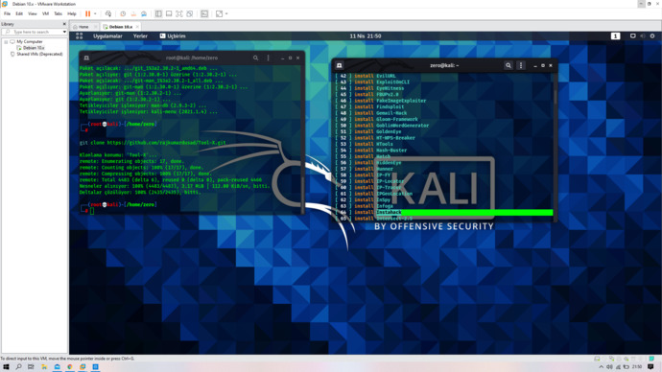This screenshot has width=662, height=372.
Task: Search inside the root@kali terminal window
Action: click(x=255, y=58)
